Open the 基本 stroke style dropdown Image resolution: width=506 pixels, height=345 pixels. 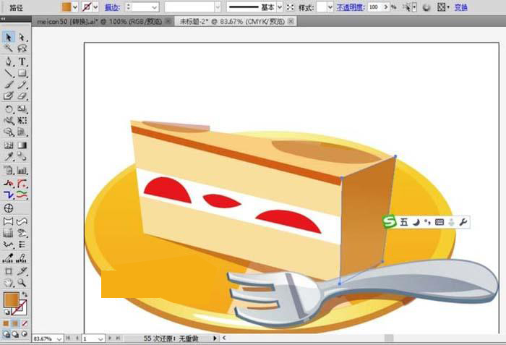tap(280, 7)
